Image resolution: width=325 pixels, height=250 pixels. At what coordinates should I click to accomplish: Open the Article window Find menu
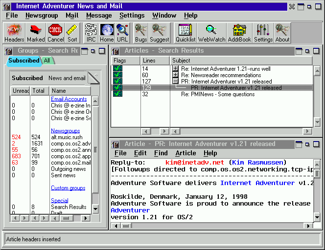pos(161,153)
